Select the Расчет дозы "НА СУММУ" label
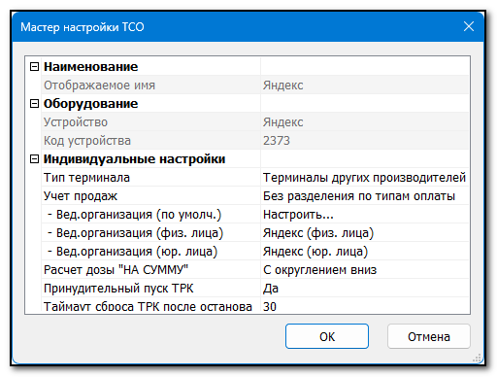The image size is (497, 377). click(x=116, y=270)
